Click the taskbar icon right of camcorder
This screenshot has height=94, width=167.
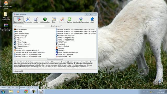[41, 92]
